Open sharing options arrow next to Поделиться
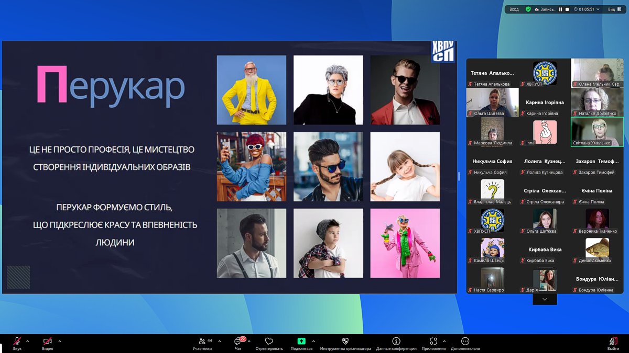This screenshot has width=629, height=353. pos(313,341)
